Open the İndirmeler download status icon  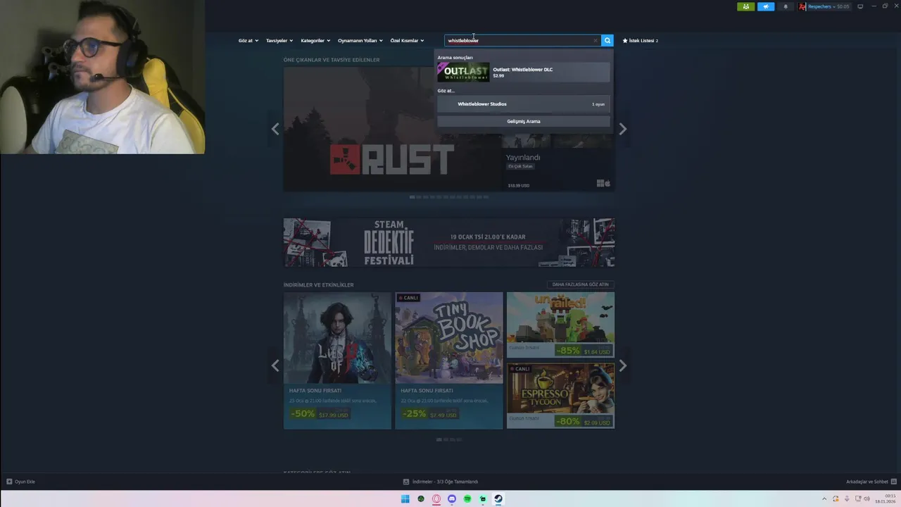406,482
